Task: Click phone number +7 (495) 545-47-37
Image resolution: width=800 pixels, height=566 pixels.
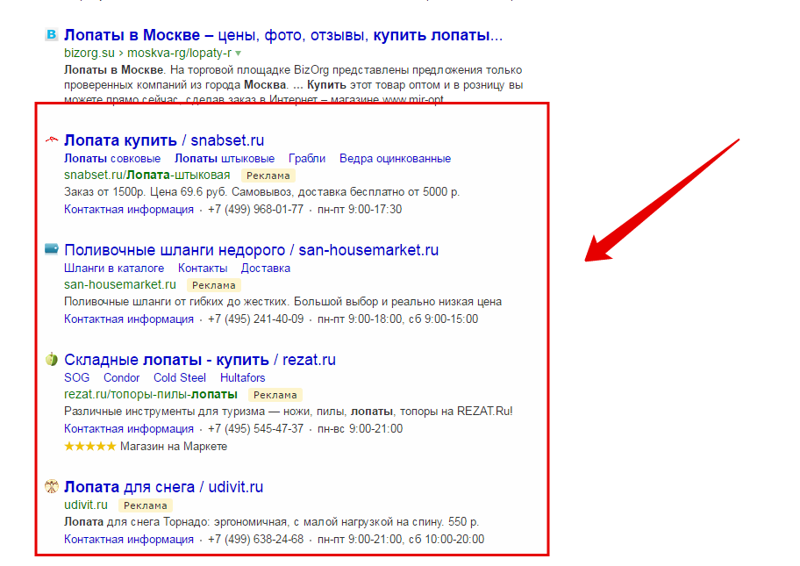Action: tap(255, 429)
